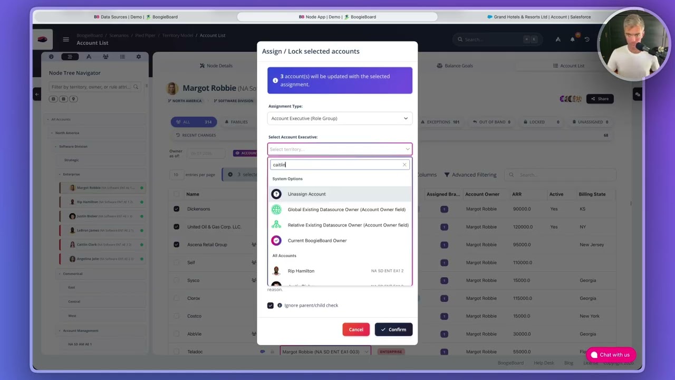
Task: Open the dashboard gauge icon in sidebar toolbar
Action: (51, 56)
